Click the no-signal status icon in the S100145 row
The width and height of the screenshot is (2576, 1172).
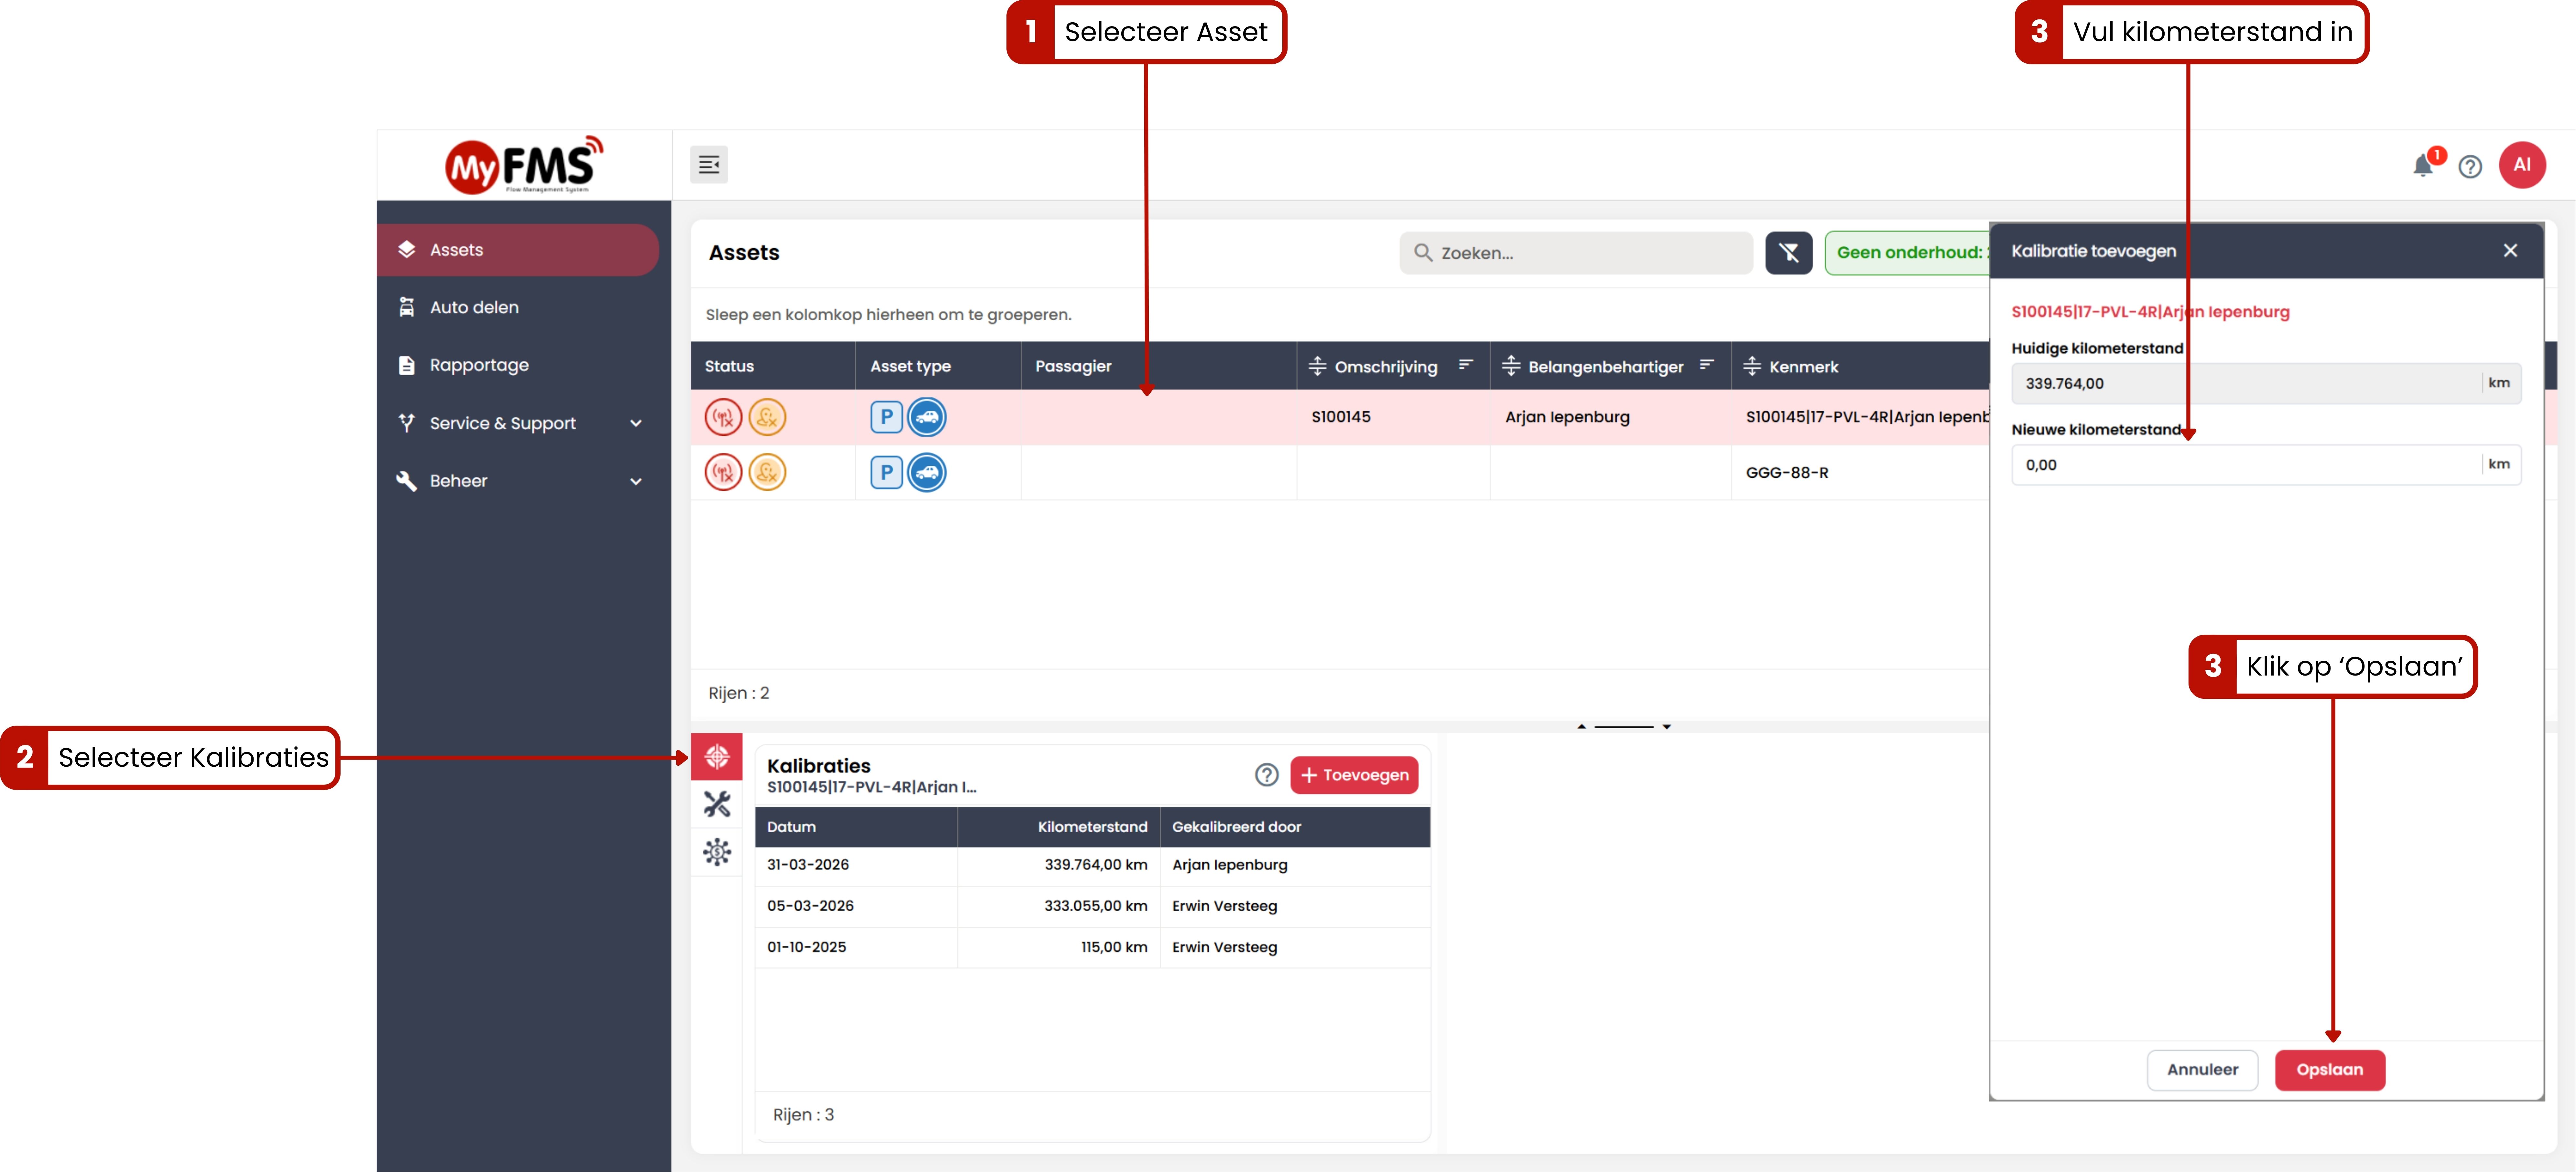723,417
